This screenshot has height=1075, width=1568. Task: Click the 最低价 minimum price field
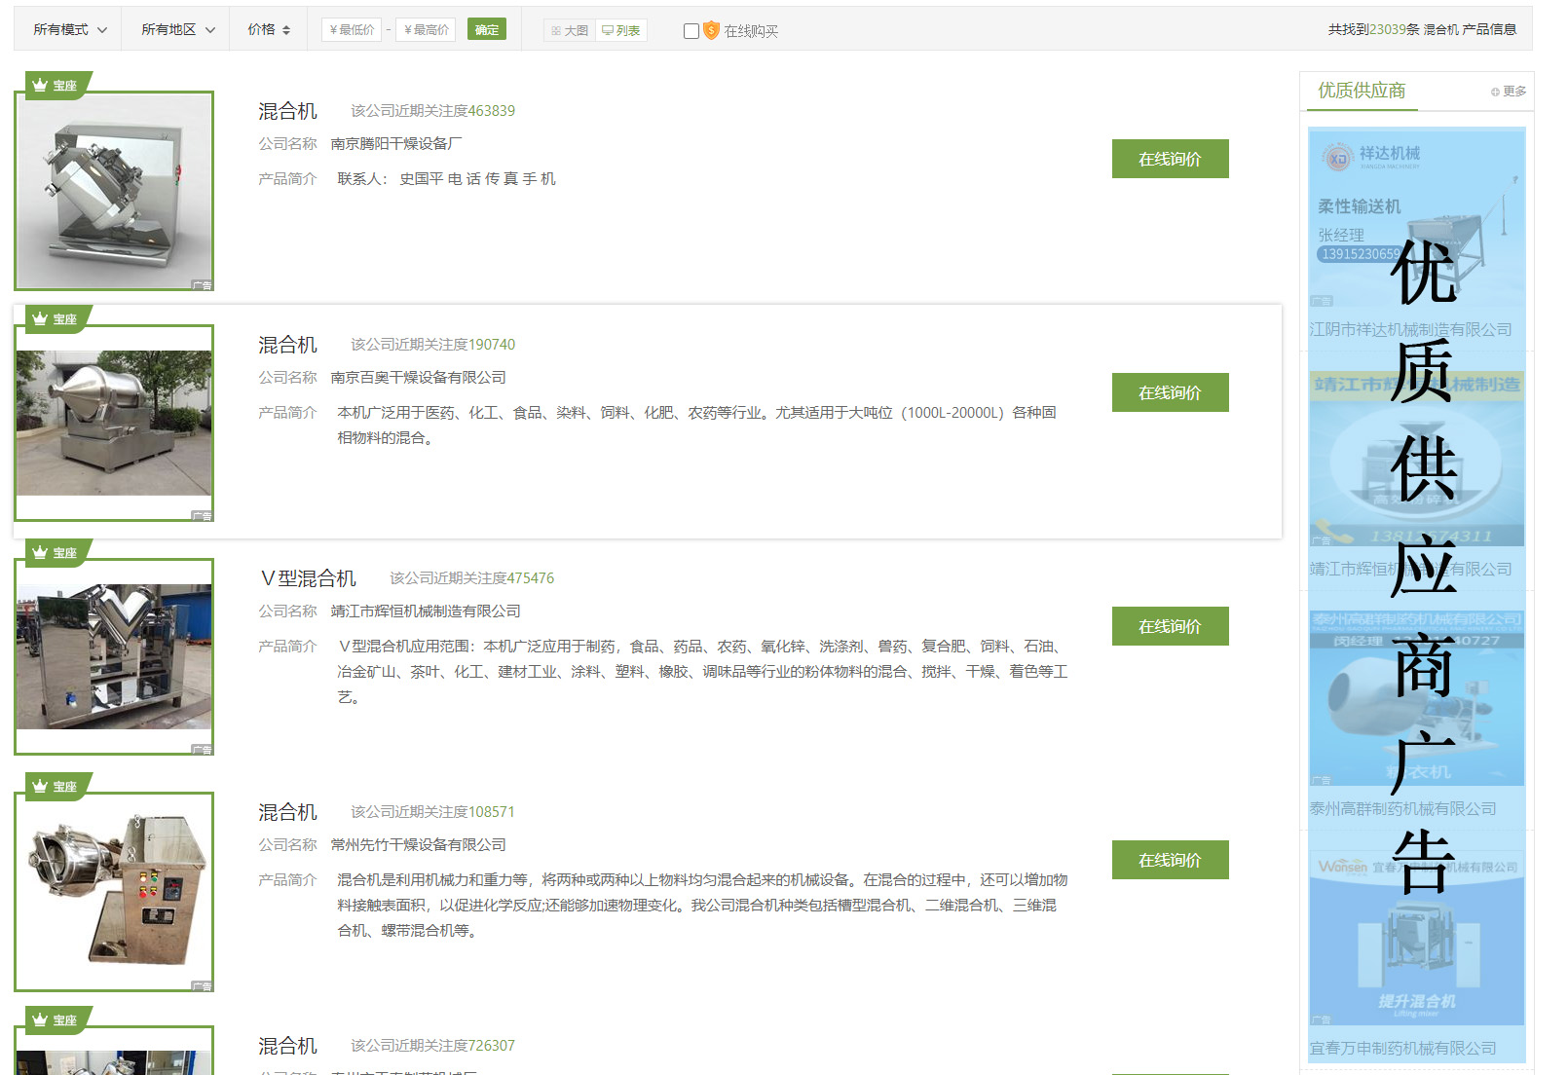click(x=352, y=30)
